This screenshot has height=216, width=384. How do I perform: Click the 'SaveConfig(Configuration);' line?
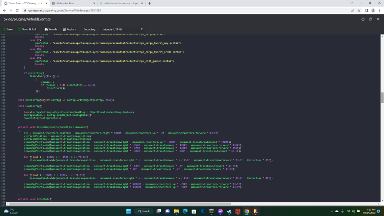pos(42,118)
